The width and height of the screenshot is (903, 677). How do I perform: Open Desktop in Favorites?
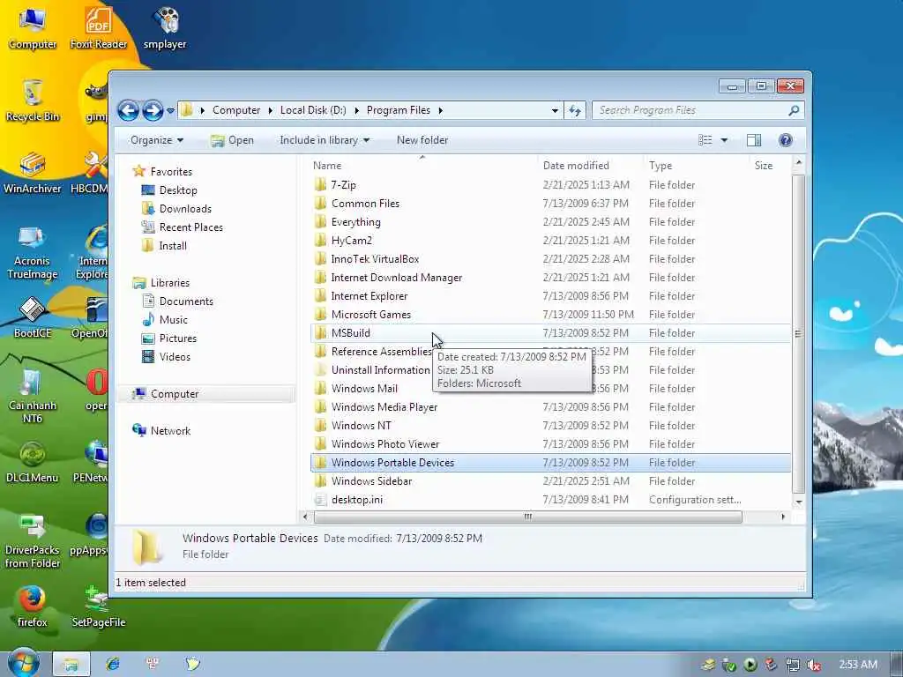178,190
